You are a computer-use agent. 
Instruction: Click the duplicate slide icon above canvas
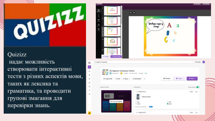(131, 13)
